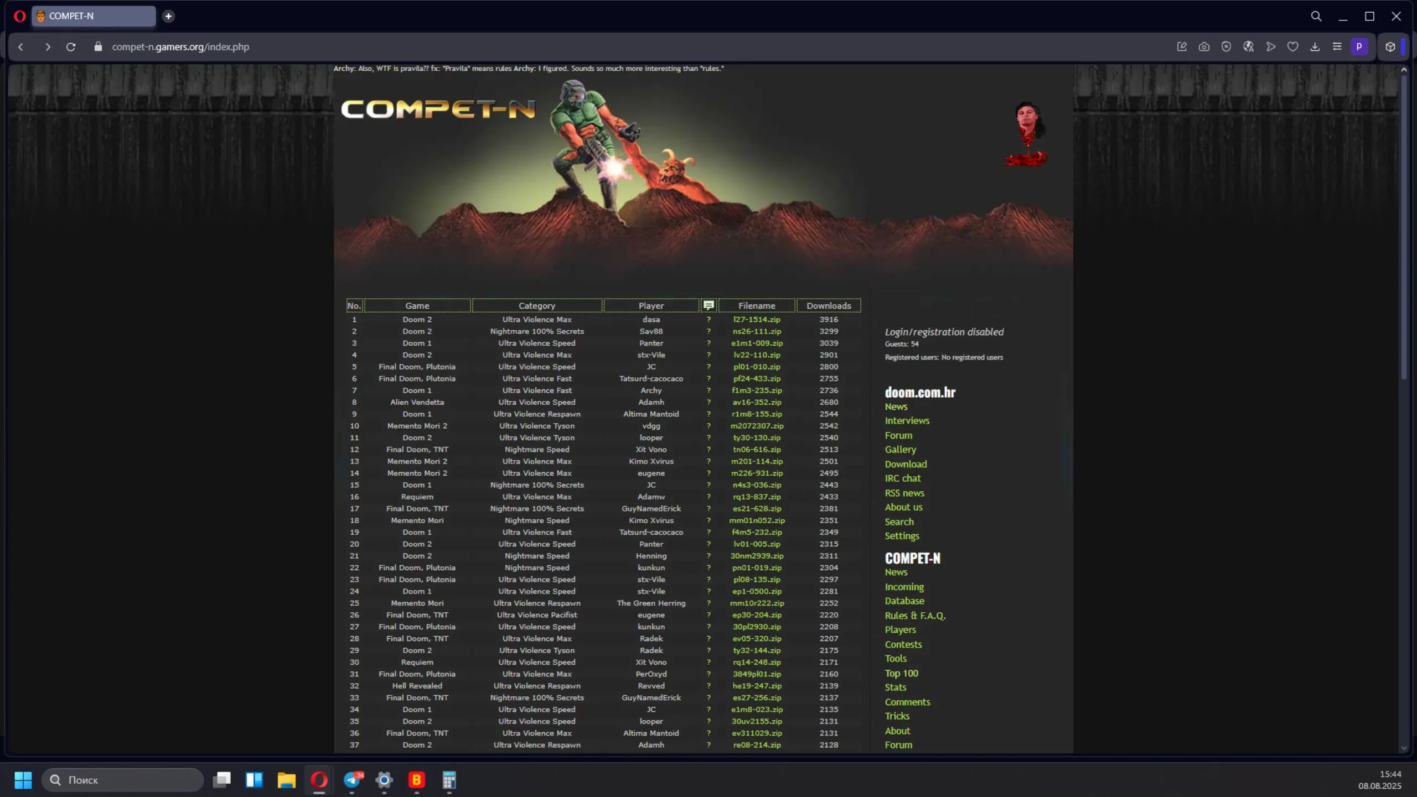Reload the page with refresh icon

coord(71,47)
